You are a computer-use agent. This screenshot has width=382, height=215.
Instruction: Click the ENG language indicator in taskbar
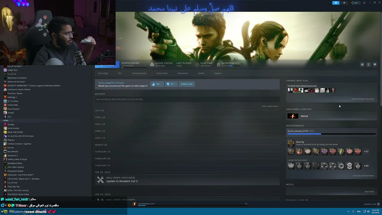coord(359,211)
